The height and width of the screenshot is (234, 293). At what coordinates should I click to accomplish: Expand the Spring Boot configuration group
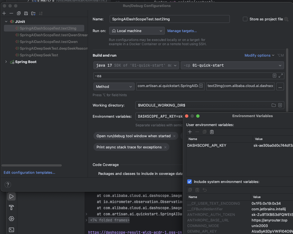click(6, 62)
